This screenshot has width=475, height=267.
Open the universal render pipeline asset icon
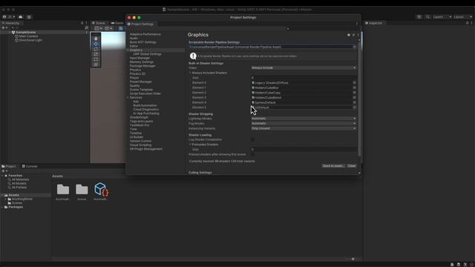click(101, 189)
